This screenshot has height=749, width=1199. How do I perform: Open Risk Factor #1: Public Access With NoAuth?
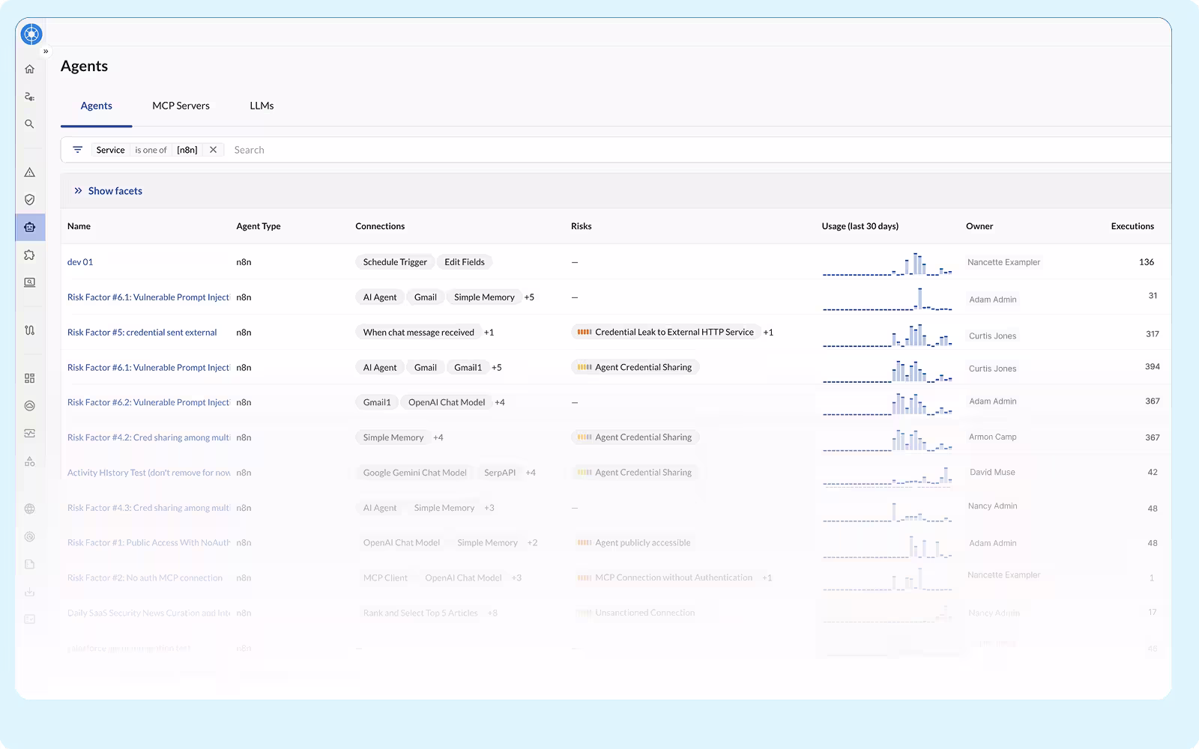[148, 543]
